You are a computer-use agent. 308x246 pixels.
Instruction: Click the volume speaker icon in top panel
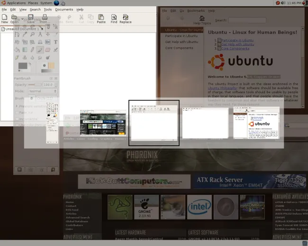pyautogui.click(x=283, y=3)
